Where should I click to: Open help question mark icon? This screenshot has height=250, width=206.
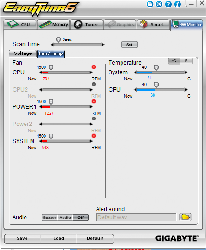[168, 4]
